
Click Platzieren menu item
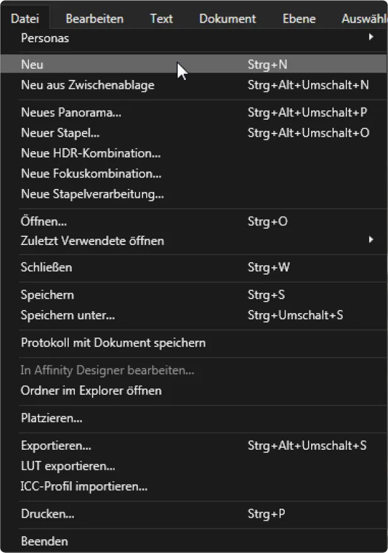(52, 418)
